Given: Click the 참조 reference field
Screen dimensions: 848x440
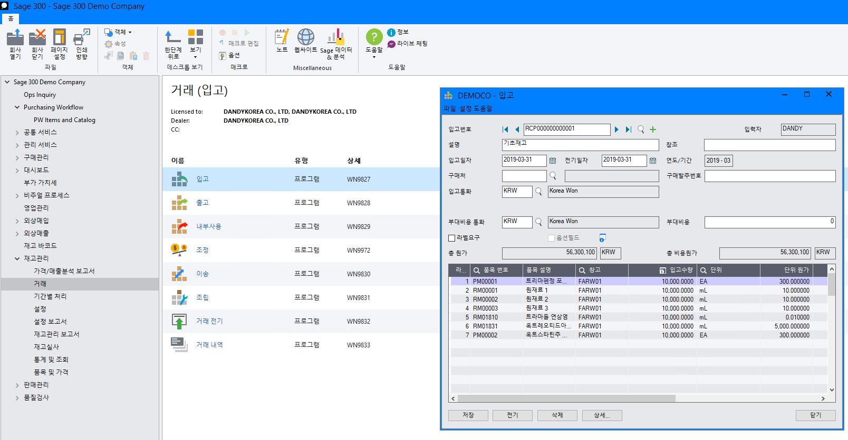Looking at the screenshot, I should point(770,145).
